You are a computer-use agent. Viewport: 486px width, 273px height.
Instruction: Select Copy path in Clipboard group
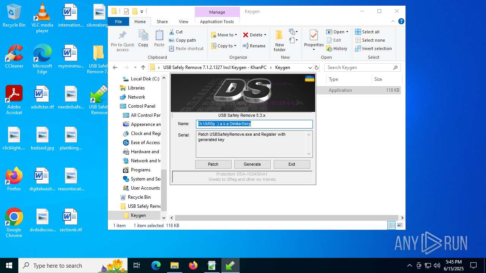click(182, 40)
